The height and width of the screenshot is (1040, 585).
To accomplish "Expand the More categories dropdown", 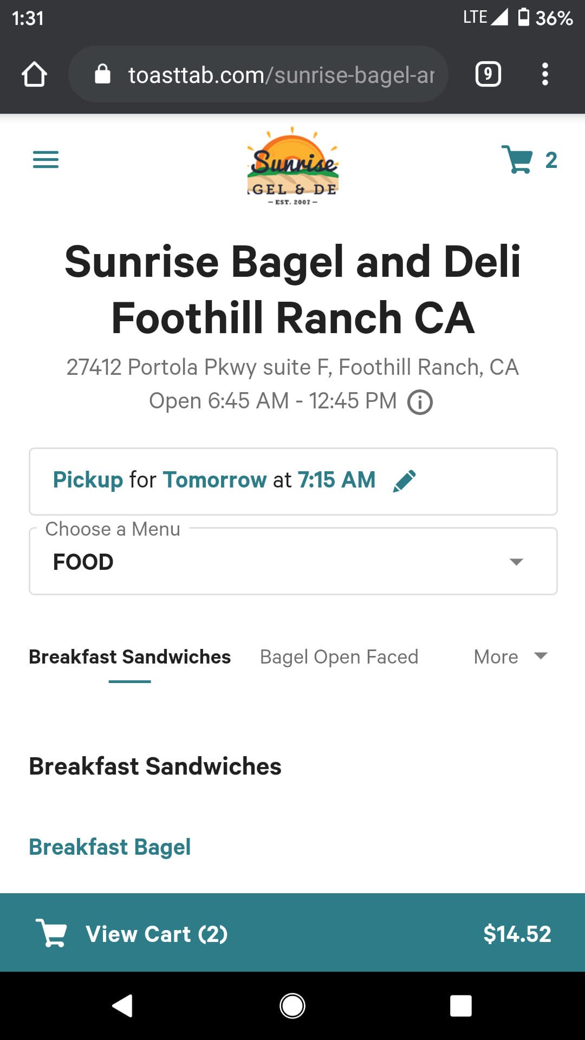I will 510,657.
